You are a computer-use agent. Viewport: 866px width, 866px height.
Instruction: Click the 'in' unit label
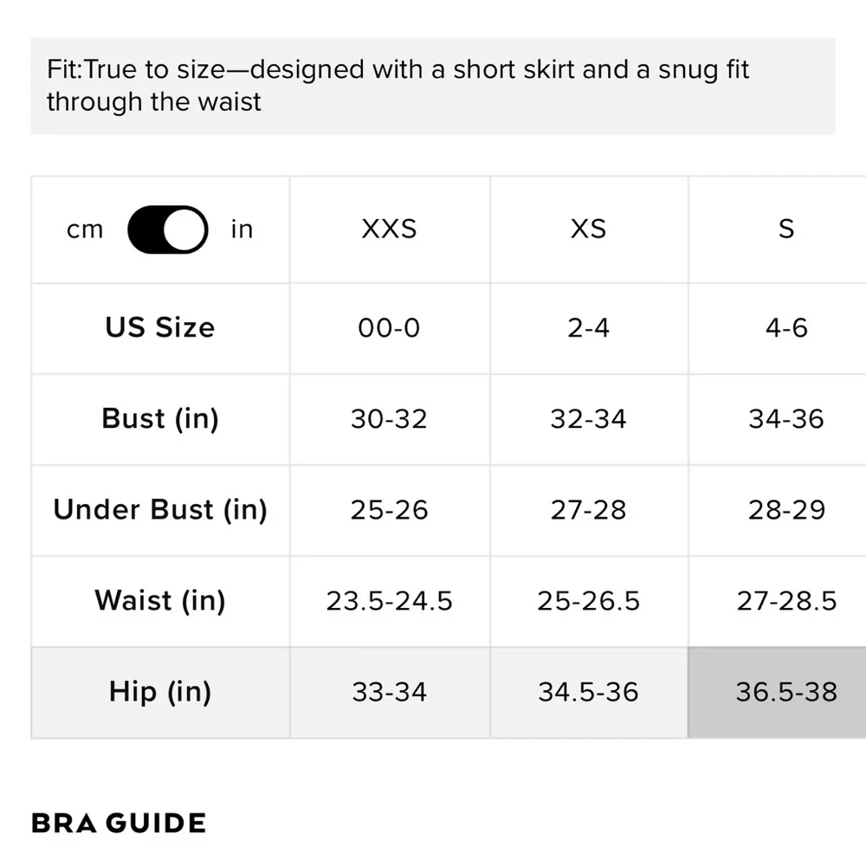click(242, 229)
